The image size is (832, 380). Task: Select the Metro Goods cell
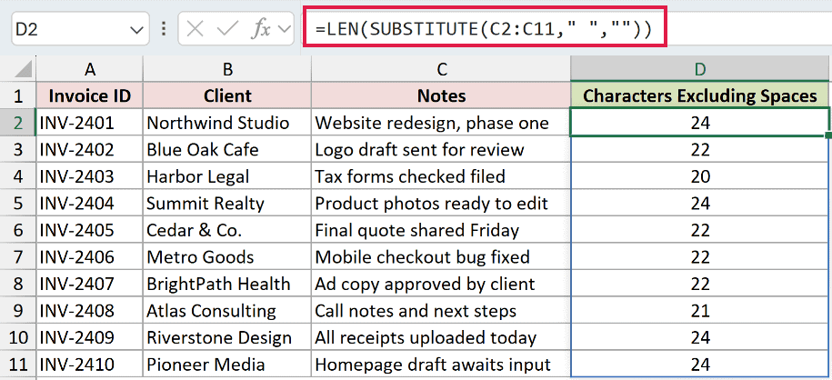click(227, 257)
